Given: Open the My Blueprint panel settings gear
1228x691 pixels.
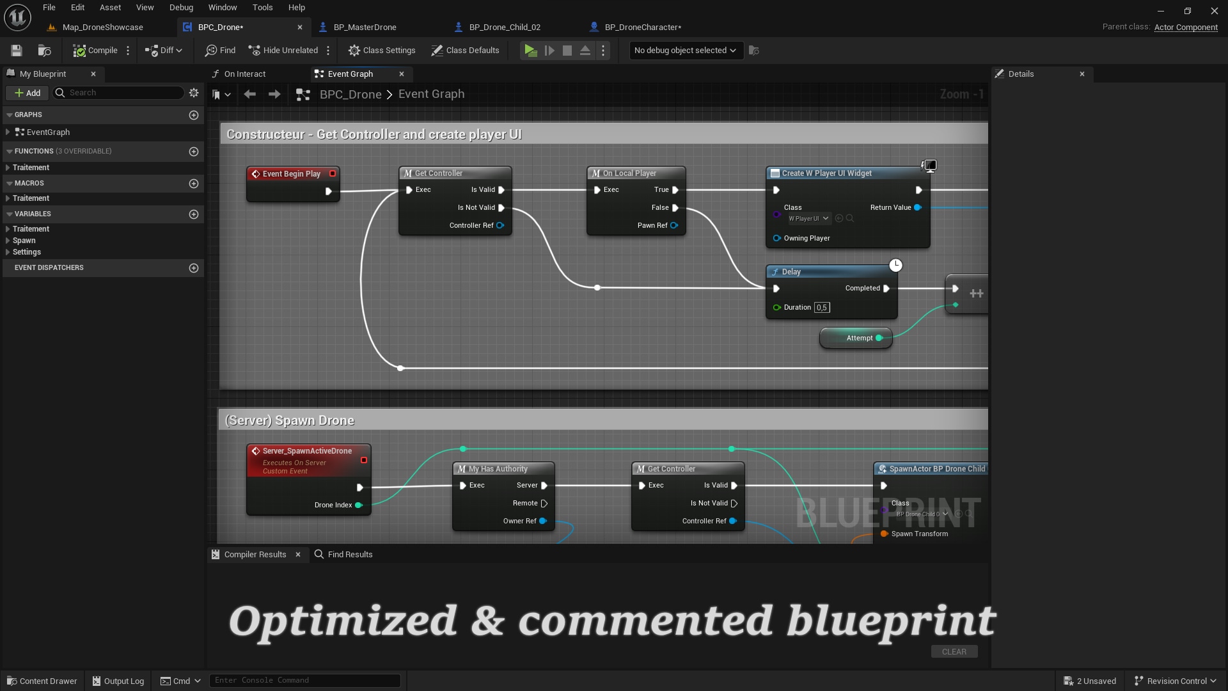Looking at the screenshot, I should coord(194,93).
